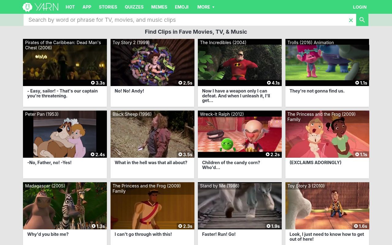The height and width of the screenshot is (245, 392).
Task: Open Madagascar (2005) clip thumbnail
Action: pyautogui.click(x=65, y=206)
